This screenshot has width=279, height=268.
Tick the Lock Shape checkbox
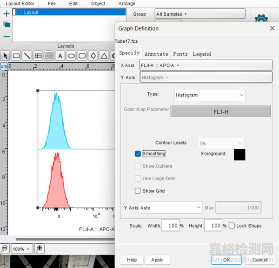(232, 226)
